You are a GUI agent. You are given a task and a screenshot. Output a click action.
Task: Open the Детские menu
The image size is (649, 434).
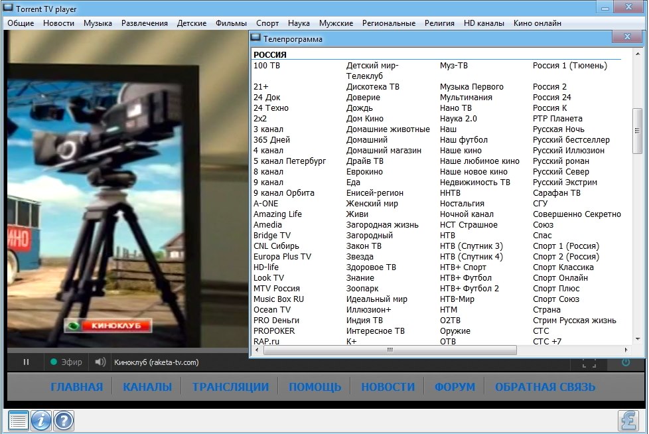click(x=192, y=23)
